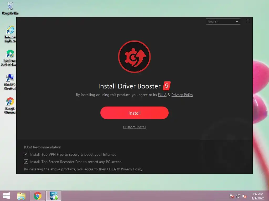Screen dimensions: 269x201
Task: Click the muted volume tray icon
Action: click(x=244, y=196)
